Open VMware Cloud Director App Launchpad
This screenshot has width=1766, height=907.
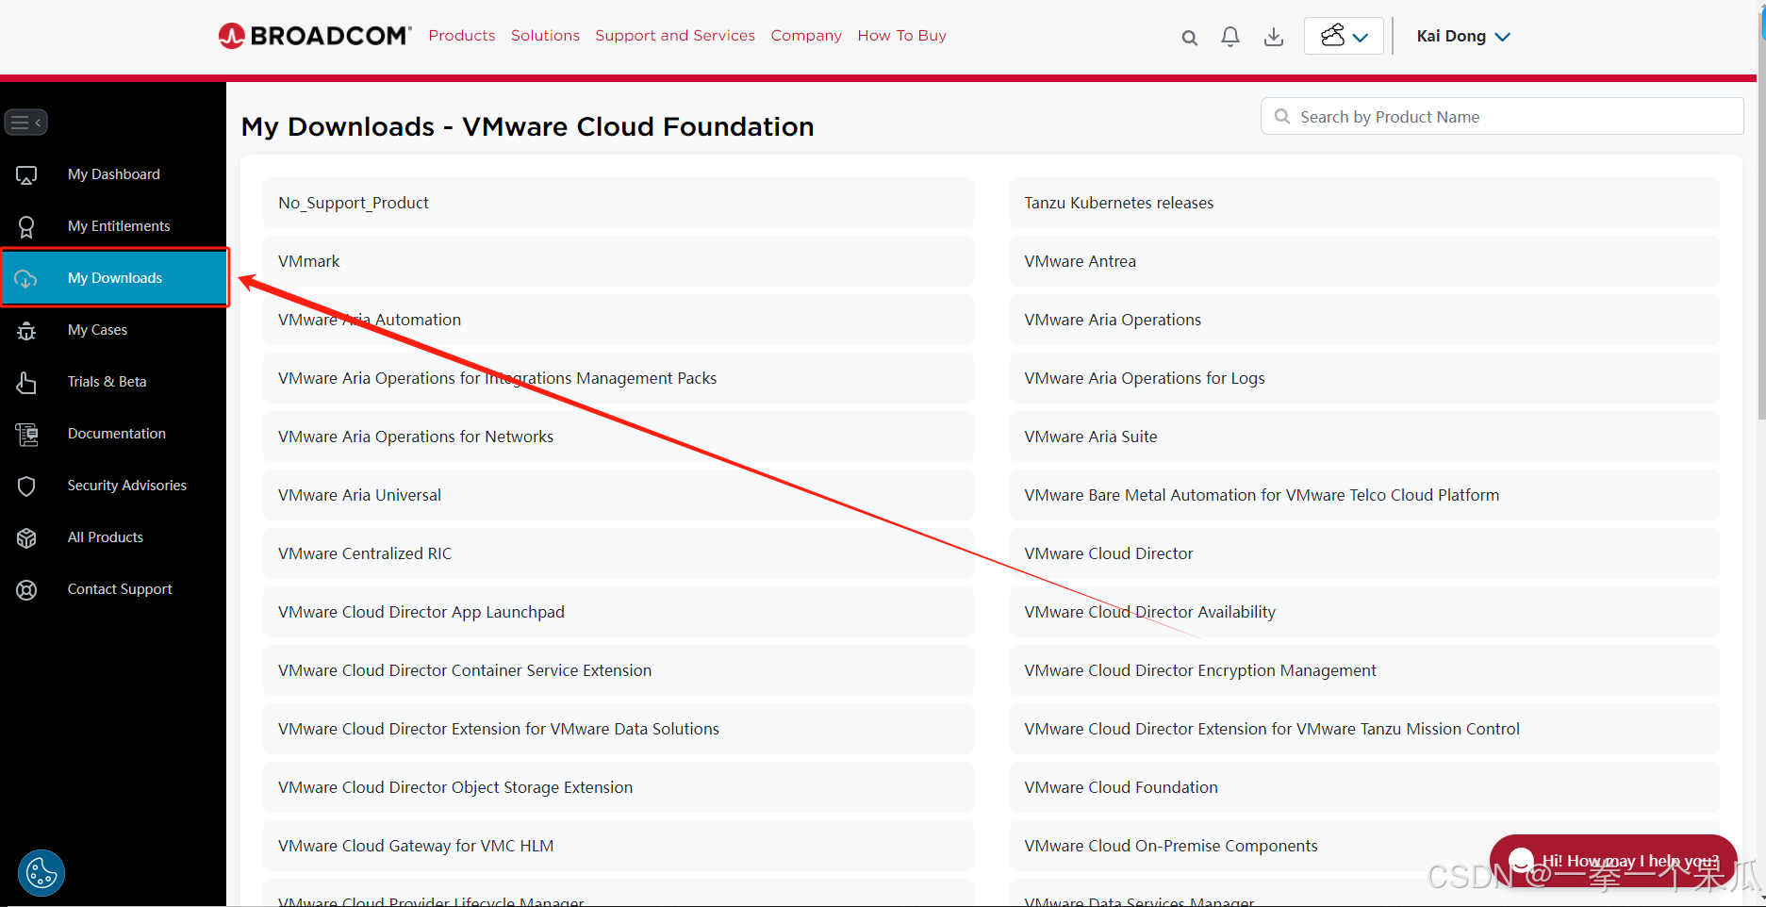coord(619,612)
